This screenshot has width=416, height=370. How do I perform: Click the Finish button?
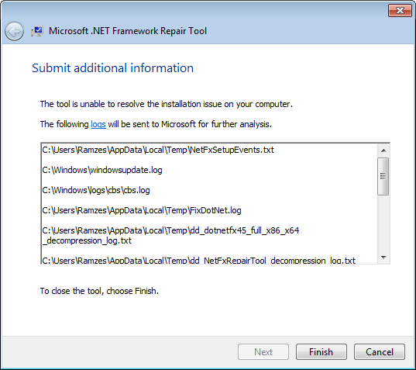tap(321, 352)
